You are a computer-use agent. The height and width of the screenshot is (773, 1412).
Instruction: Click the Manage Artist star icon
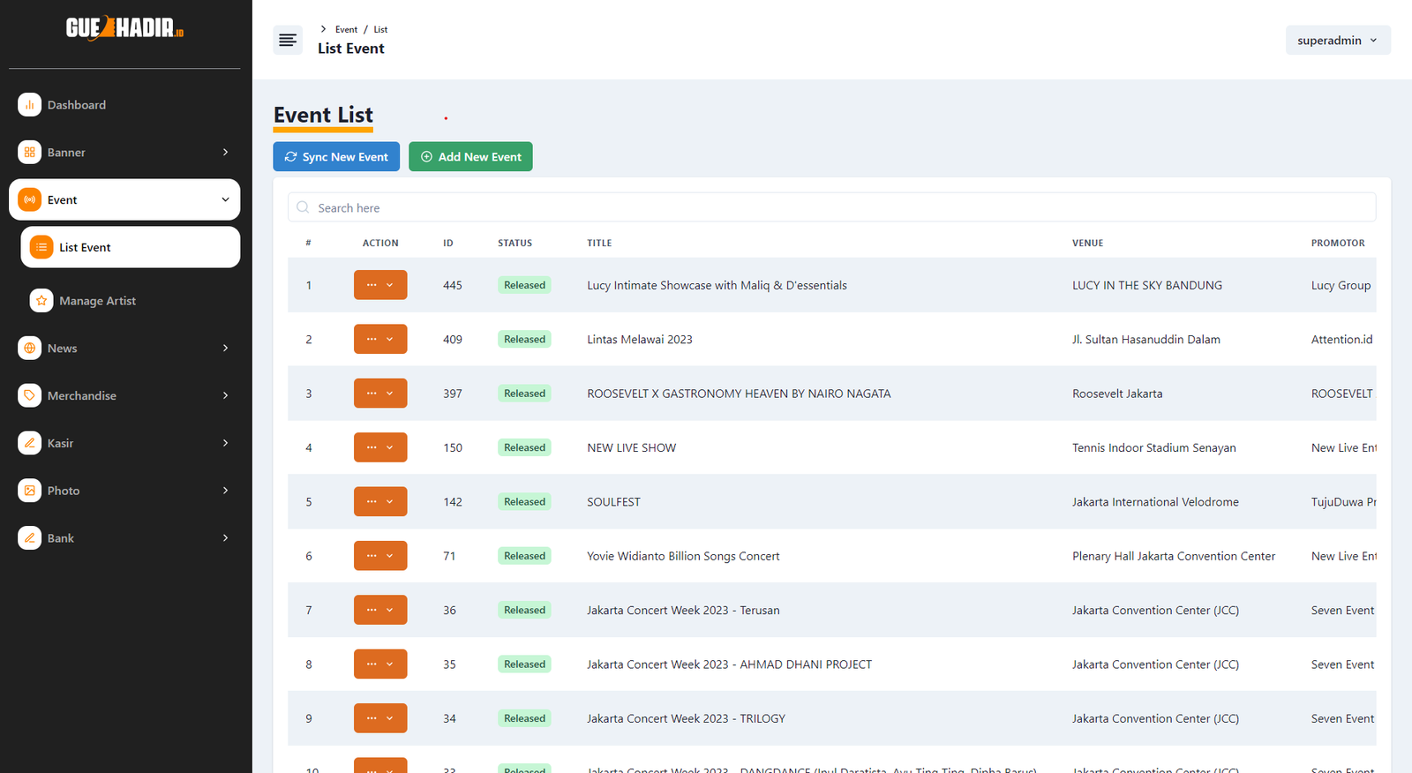pos(41,301)
